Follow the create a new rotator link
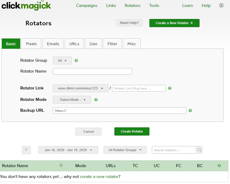This screenshot has width=230, height=184. (x=99, y=177)
